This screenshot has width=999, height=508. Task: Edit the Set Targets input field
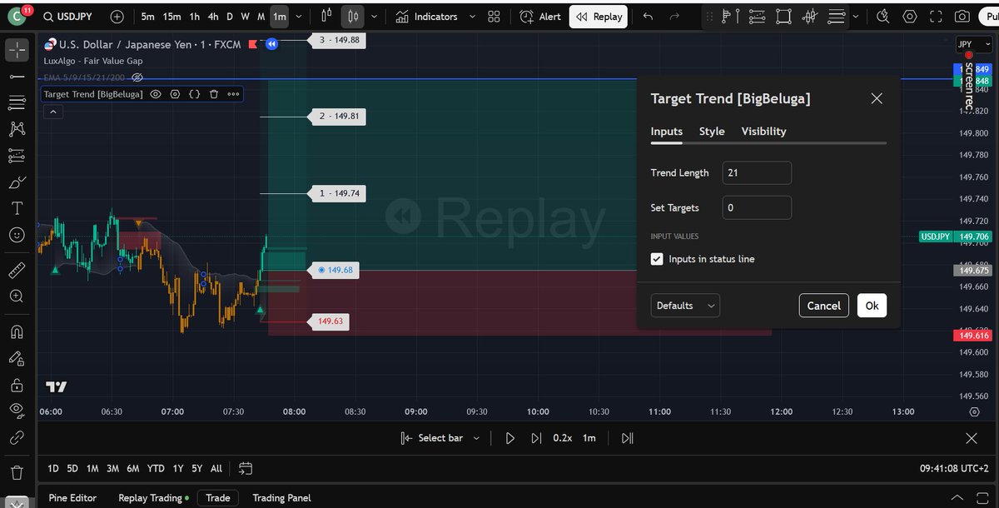(757, 207)
